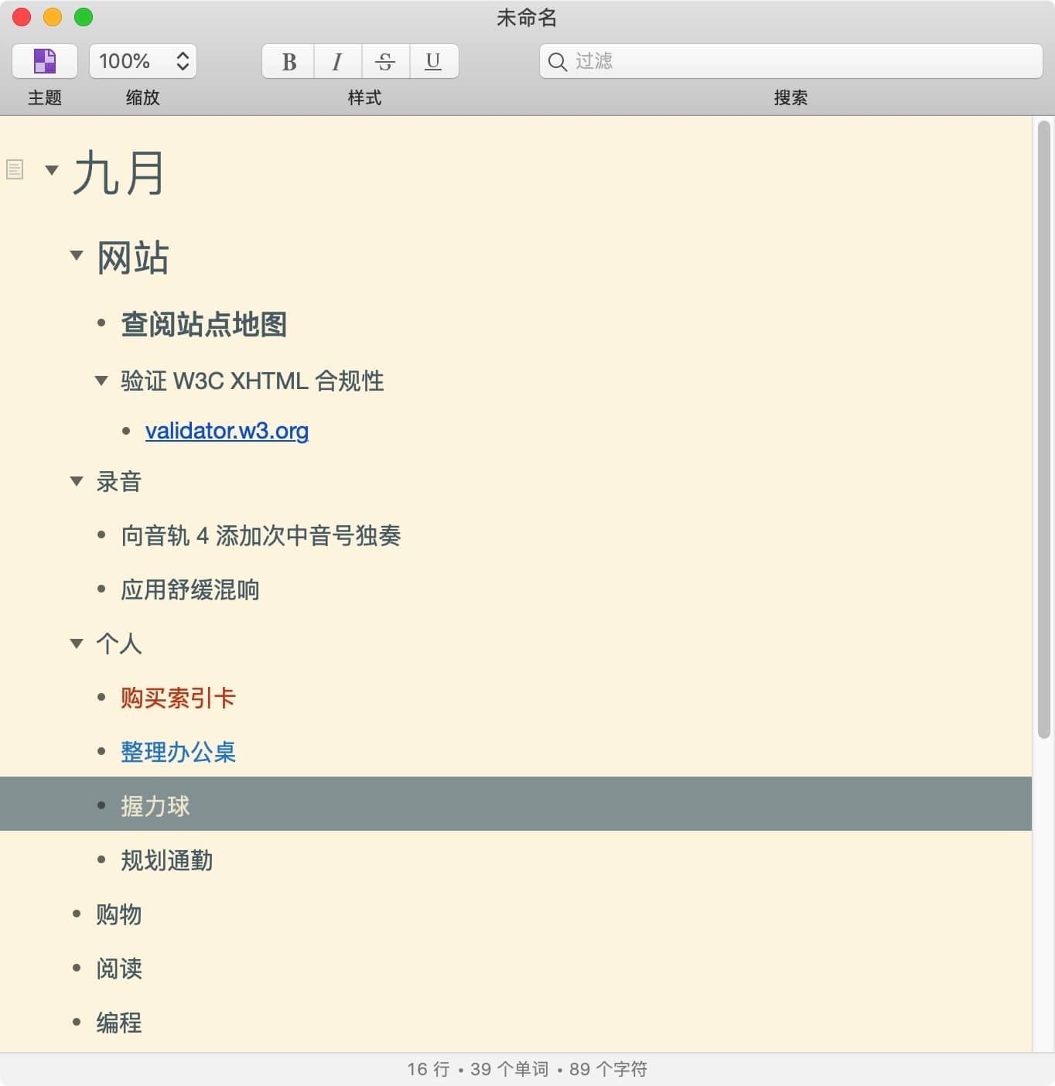Click the magnifier icon in search field
1055x1086 pixels.
coord(557,61)
